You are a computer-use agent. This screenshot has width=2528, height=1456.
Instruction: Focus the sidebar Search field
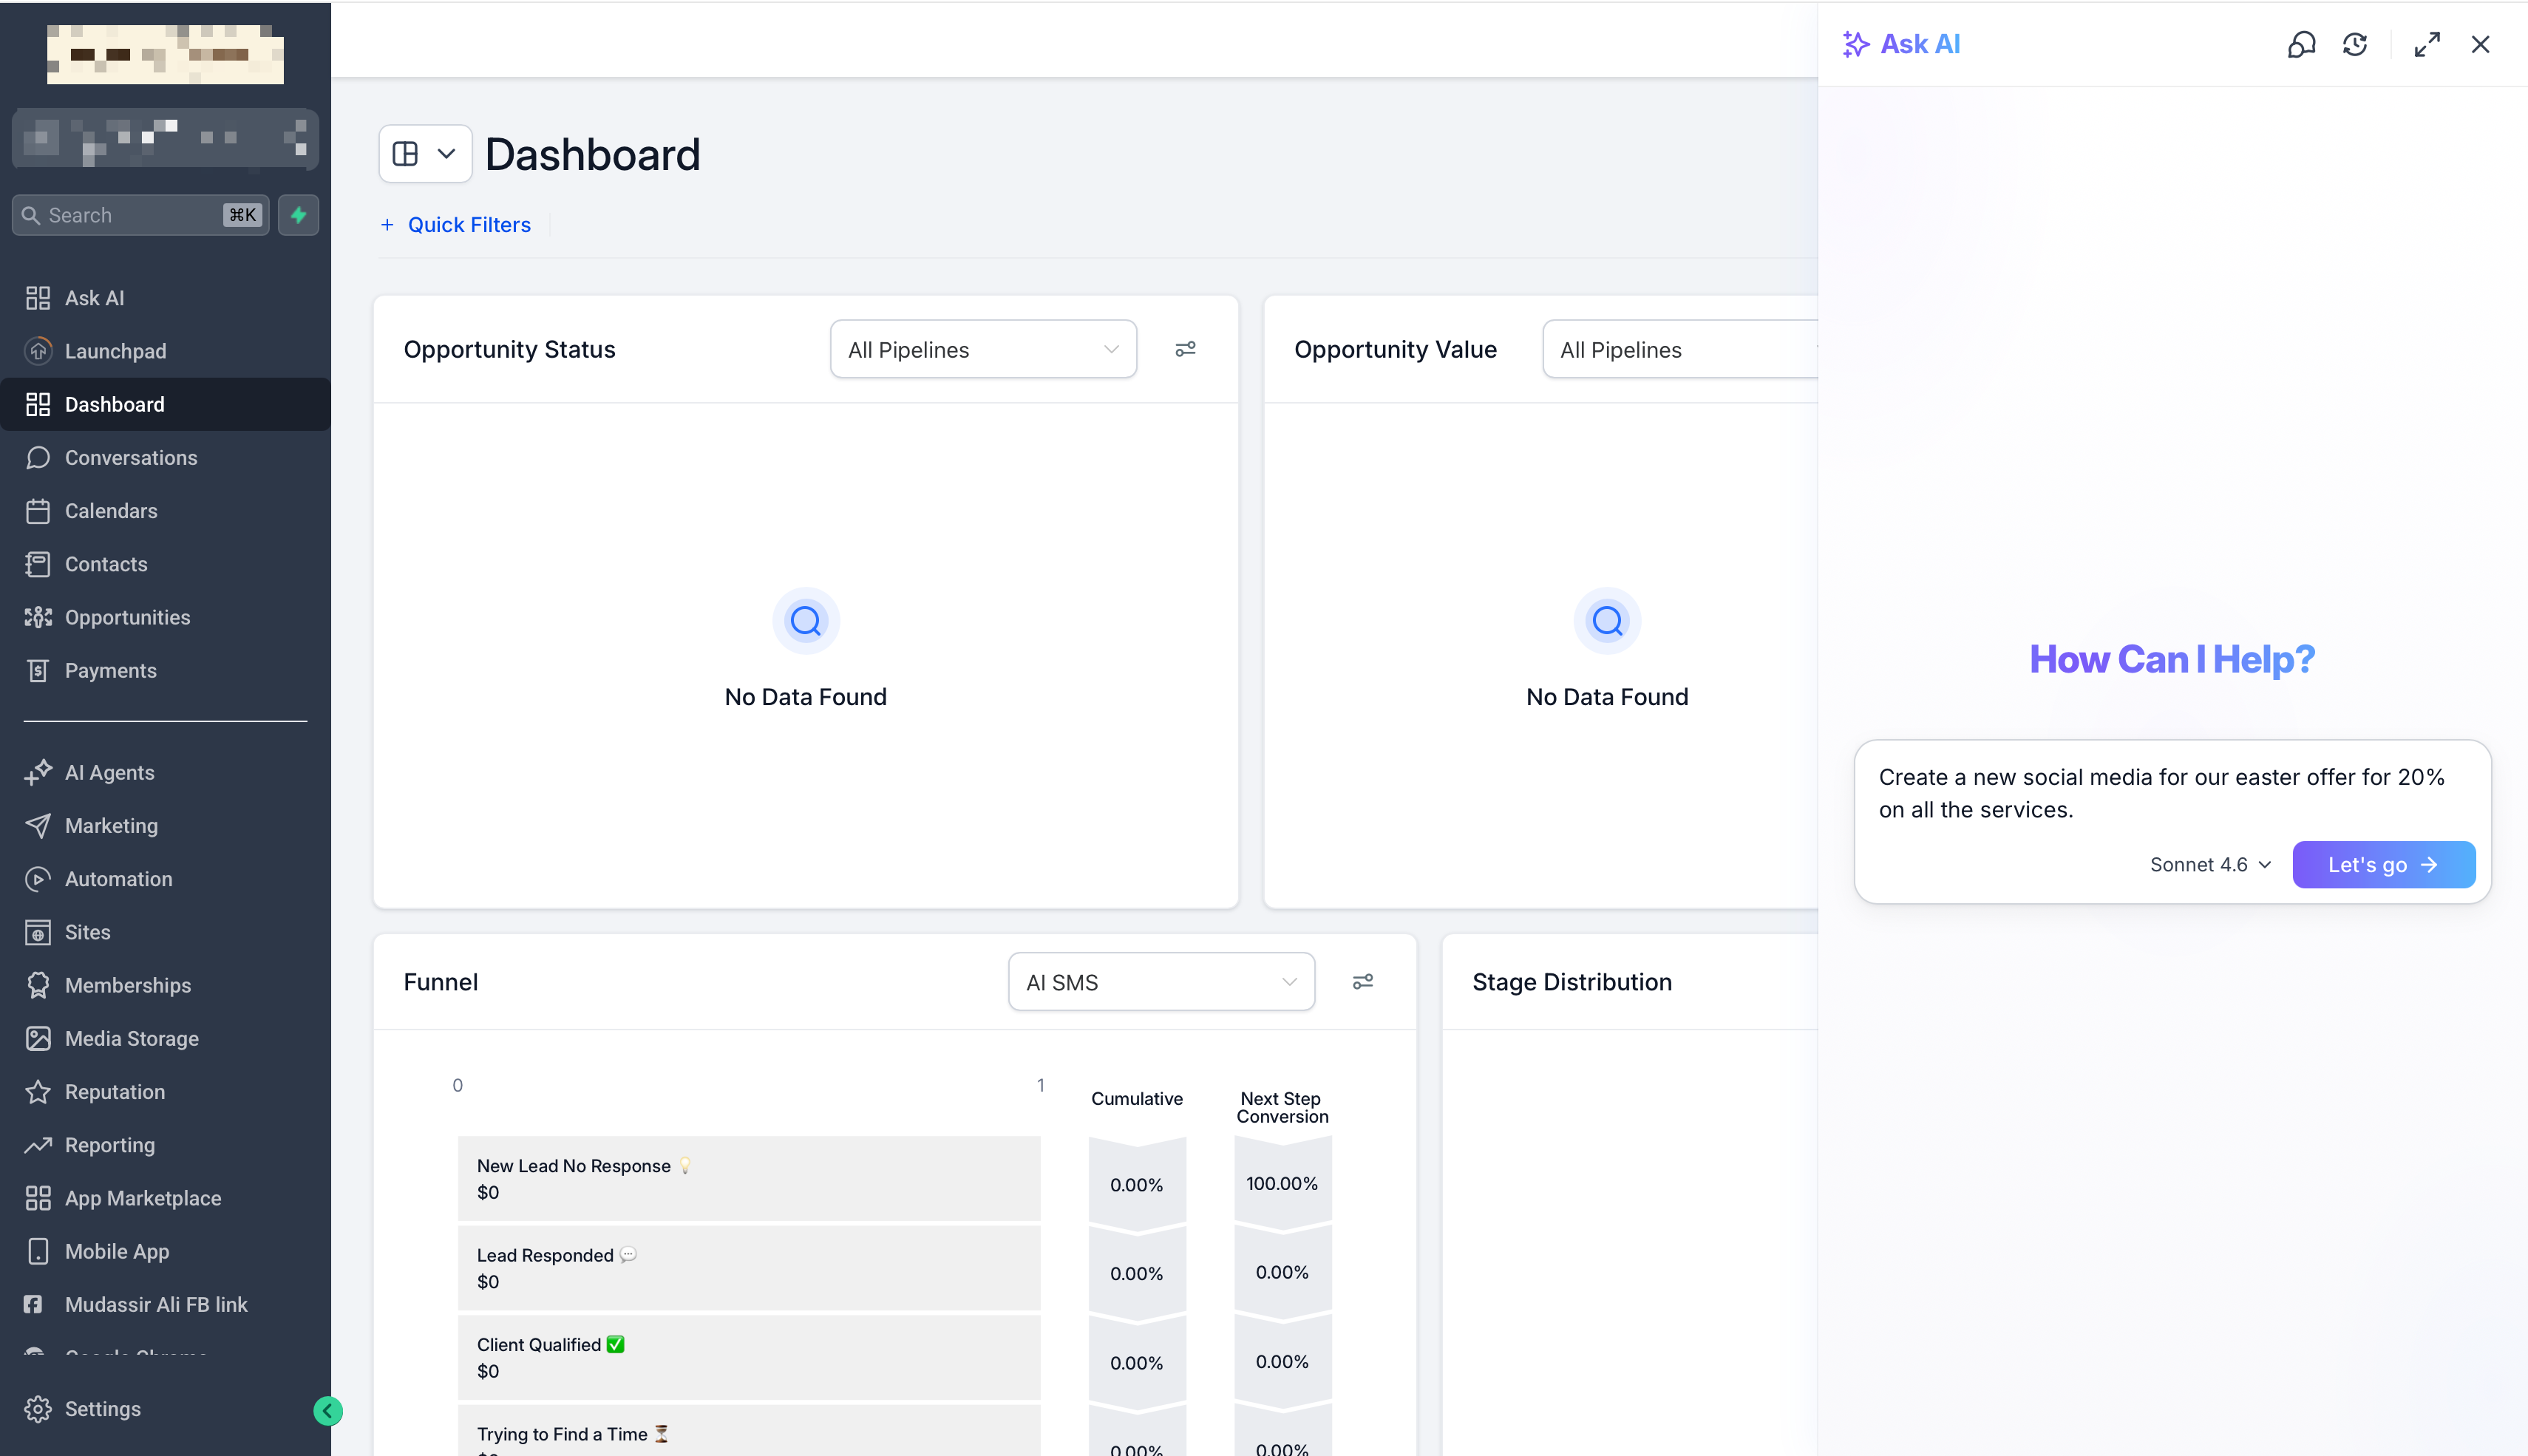click(x=130, y=215)
